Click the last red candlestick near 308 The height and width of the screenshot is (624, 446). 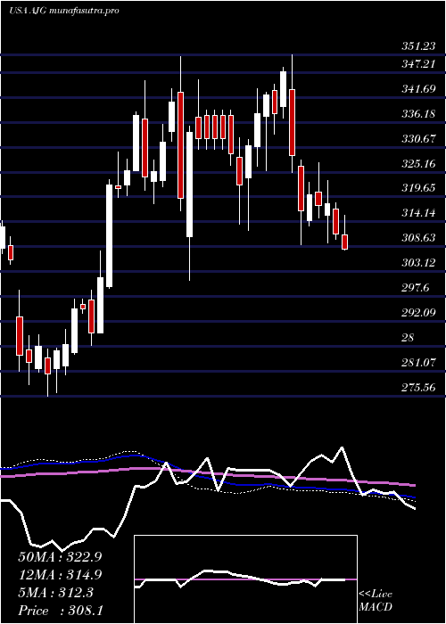pyautogui.click(x=345, y=242)
